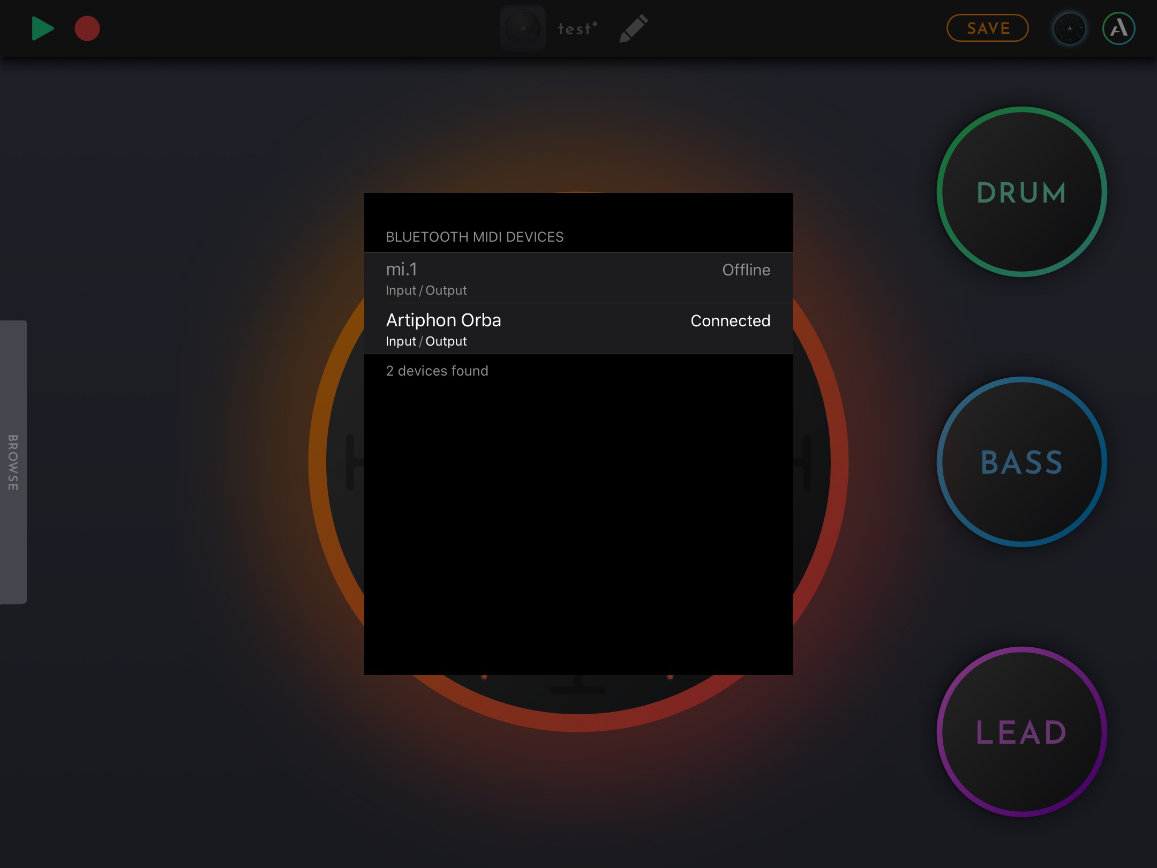Select the BASS mode circle
The height and width of the screenshot is (868, 1157).
1022,462
